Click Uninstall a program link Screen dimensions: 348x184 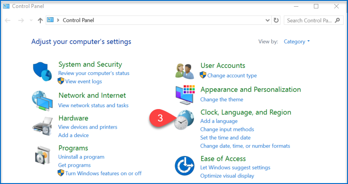coord(81,157)
